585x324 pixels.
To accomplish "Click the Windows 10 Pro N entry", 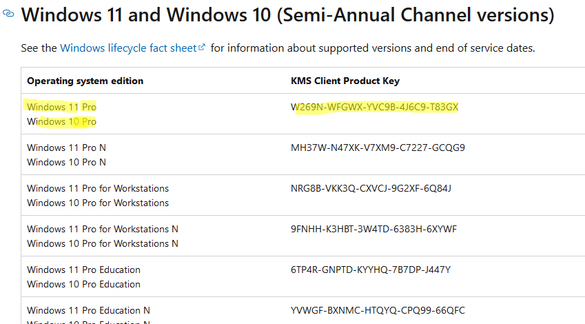I will click(x=66, y=163).
